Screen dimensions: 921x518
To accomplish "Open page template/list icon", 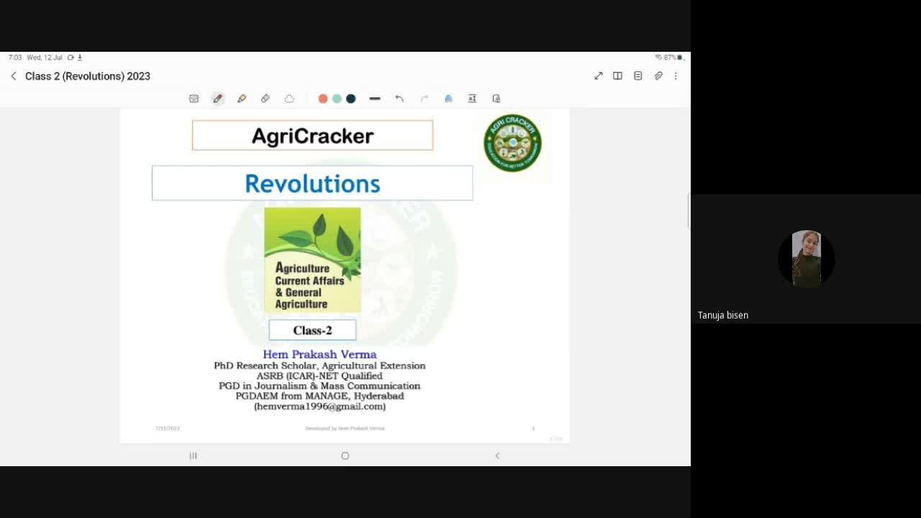I will [x=638, y=76].
